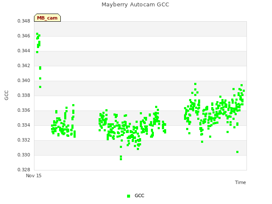Click the green GCC legend marker
This screenshot has width=272, height=204.
click(x=128, y=196)
